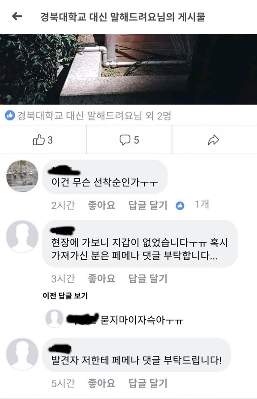
Task: Reply to the 이건 무슨 선착순인가 comment
Action: pyautogui.click(x=148, y=205)
